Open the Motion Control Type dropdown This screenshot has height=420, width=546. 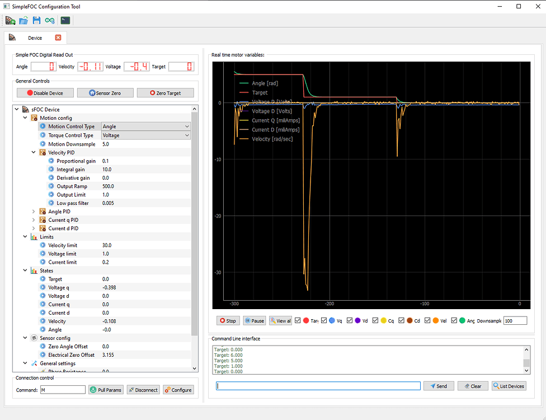tap(145, 126)
